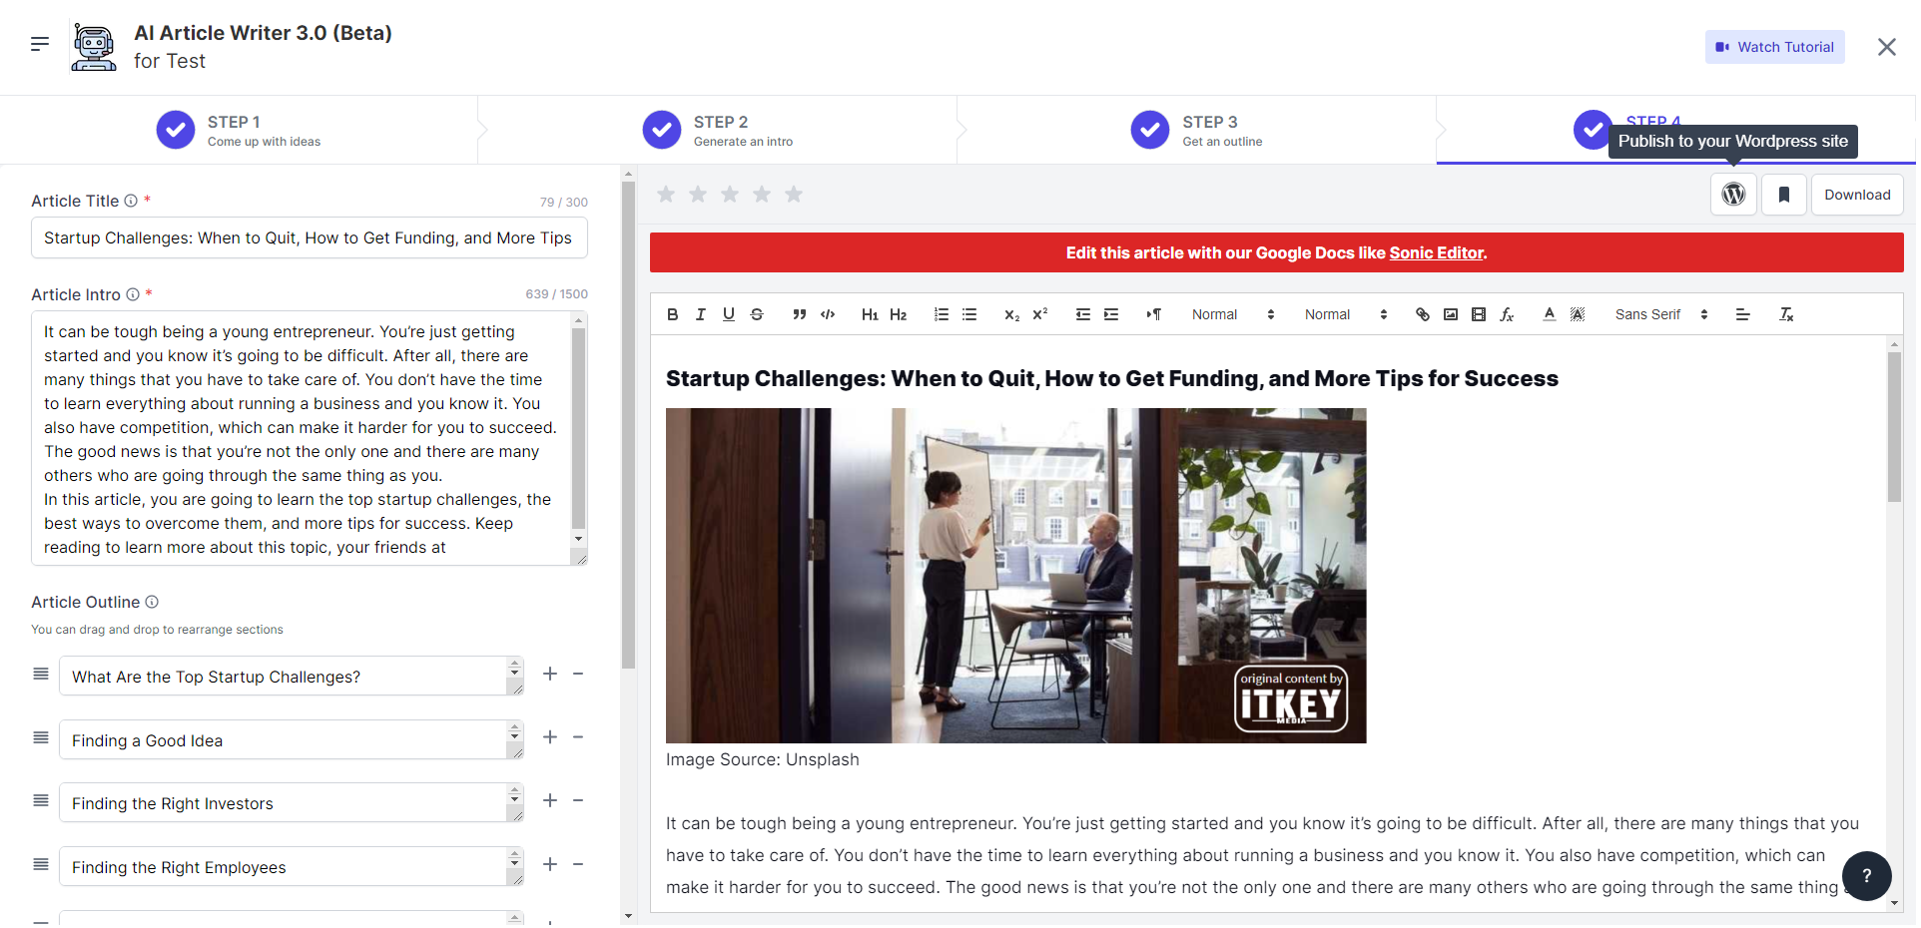1921x928 pixels.
Task: Add section after 'Finding a Good Idea'
Action: point(550,737)
